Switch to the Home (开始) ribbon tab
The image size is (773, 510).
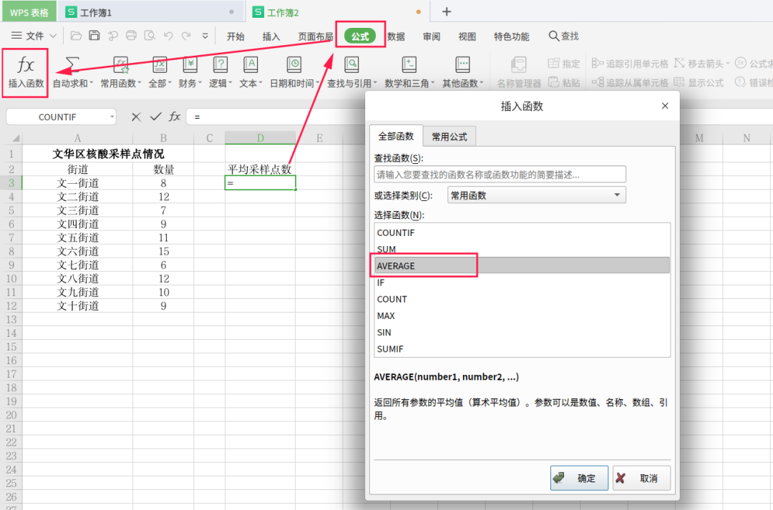pyautogui.click(x=235, y=36)
